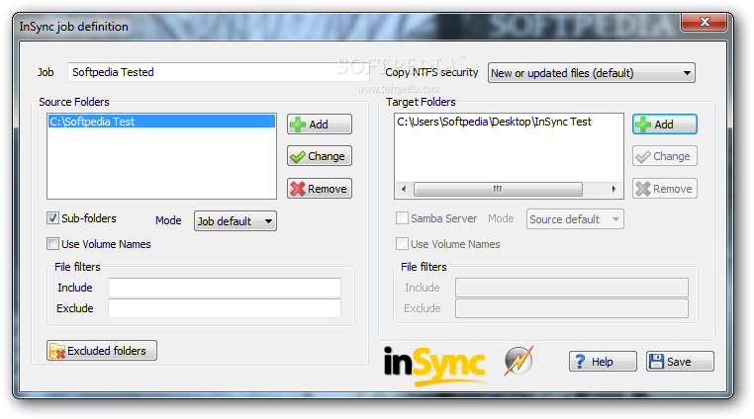Click the Help button
This screenshot has width=754, height=419.
tap(603, 362)
